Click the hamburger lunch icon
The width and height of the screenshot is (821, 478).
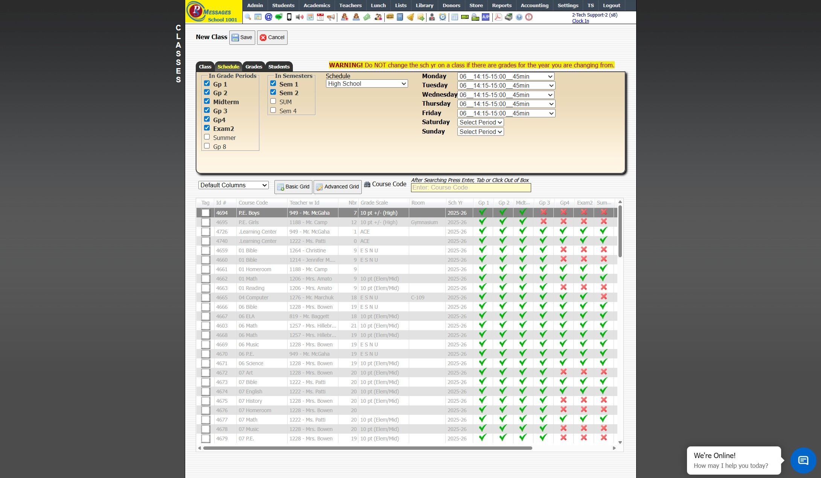pyautogui.click(x=390, y=17)
